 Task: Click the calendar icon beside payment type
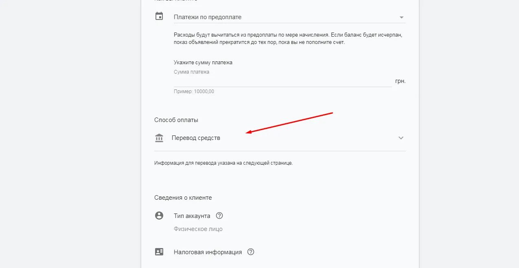point(159,17)
